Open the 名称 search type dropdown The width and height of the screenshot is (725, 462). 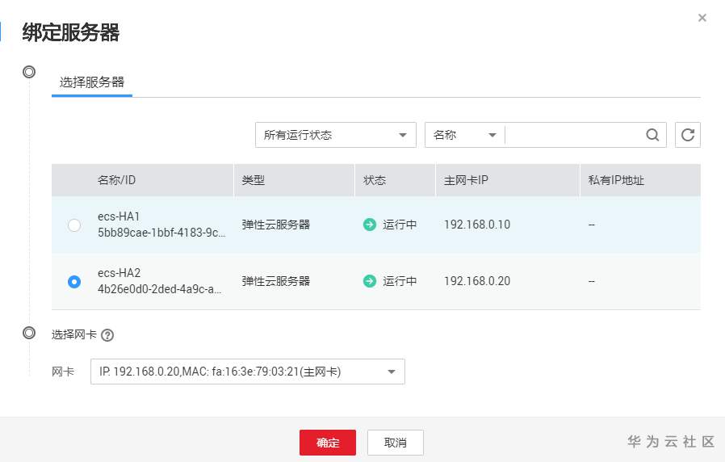point(465,135)
